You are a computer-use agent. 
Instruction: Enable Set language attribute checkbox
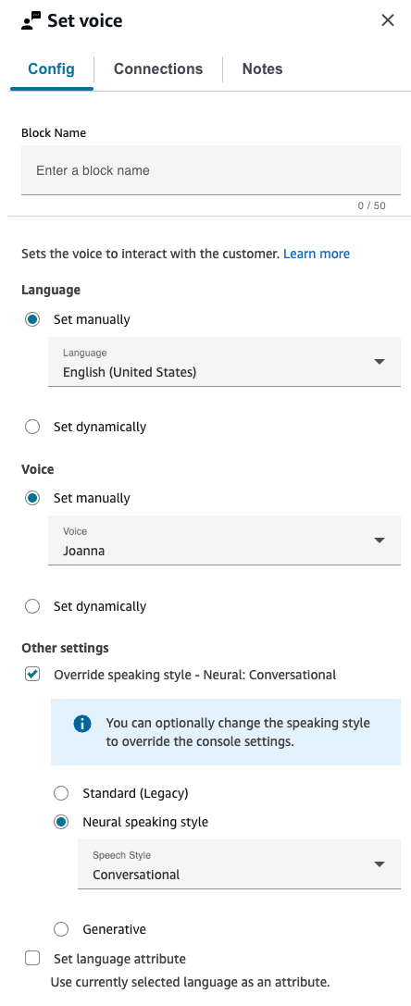click(32, 959)
